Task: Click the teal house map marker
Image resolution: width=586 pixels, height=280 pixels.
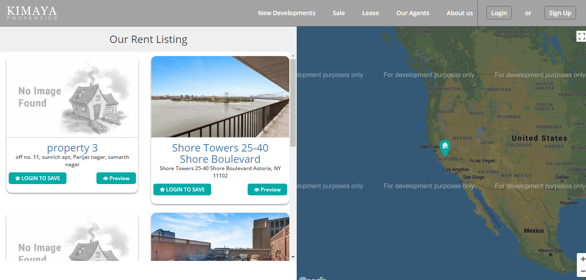Action: click(445, 148)
